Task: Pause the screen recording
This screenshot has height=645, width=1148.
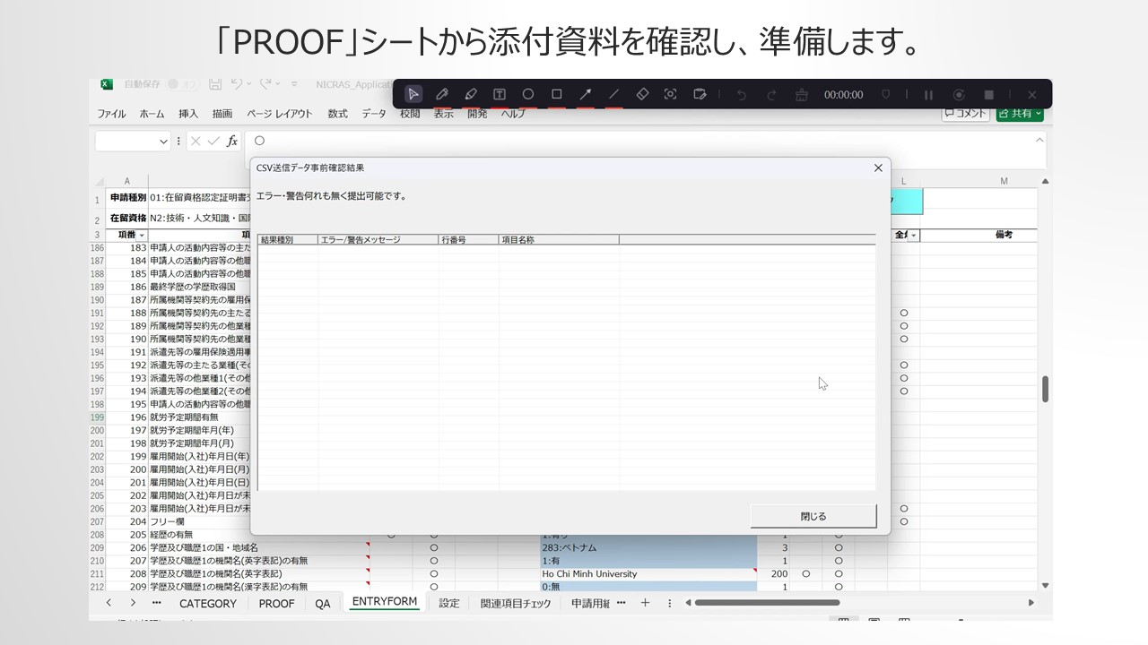Action: (x=928, y=94)
